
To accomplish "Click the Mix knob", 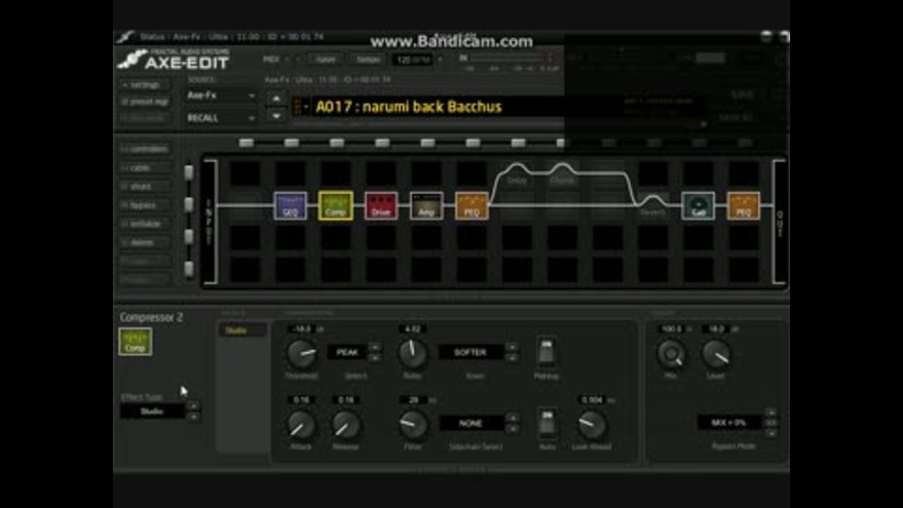I will pyautogui.click(x=671, y=354).
